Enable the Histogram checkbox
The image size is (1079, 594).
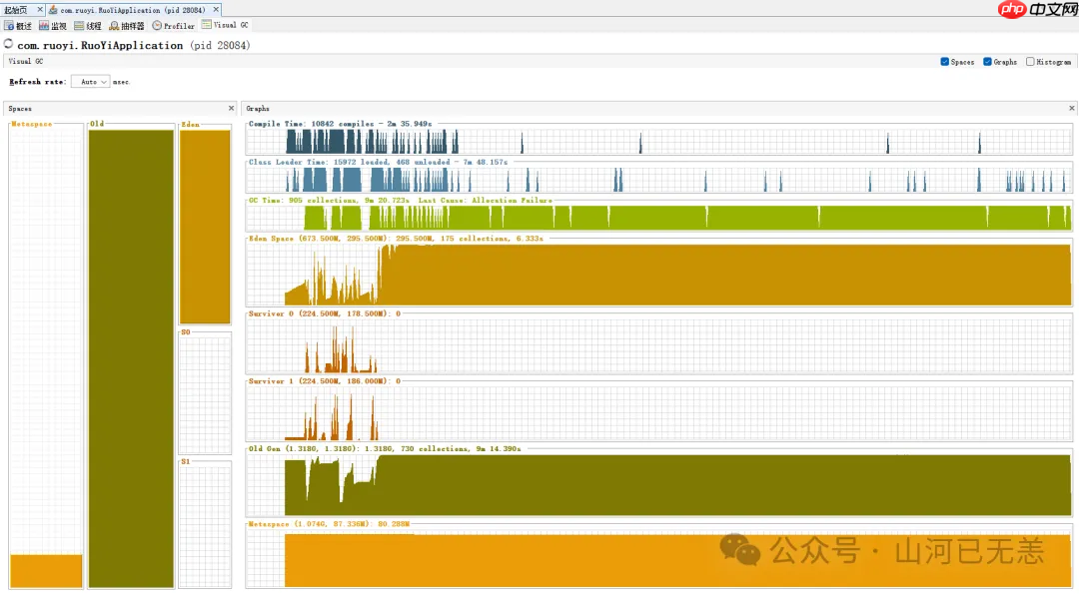click(1030, 62)
